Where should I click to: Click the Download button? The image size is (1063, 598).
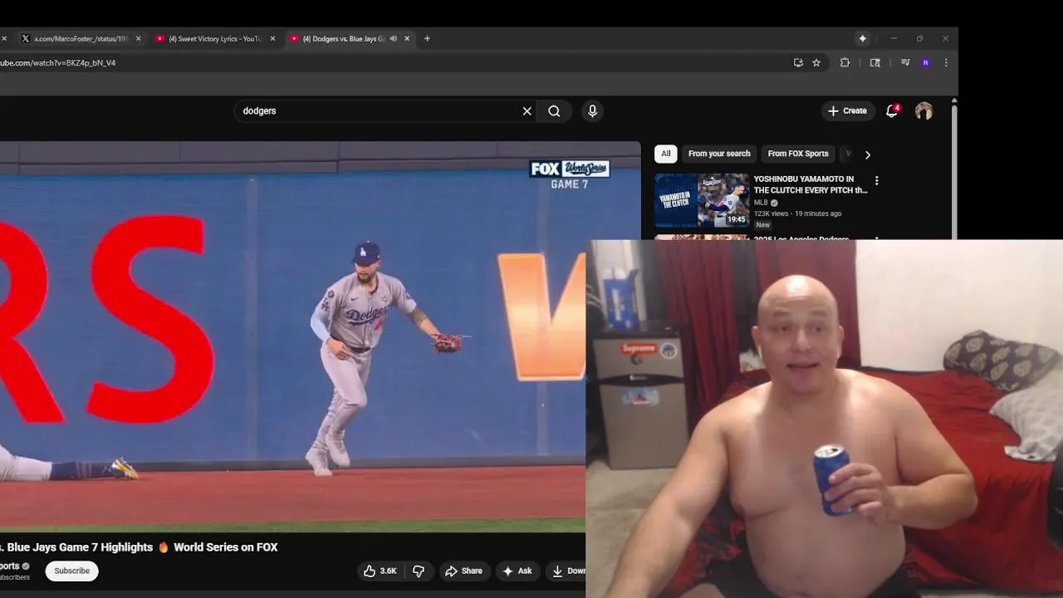click(568, 571)
